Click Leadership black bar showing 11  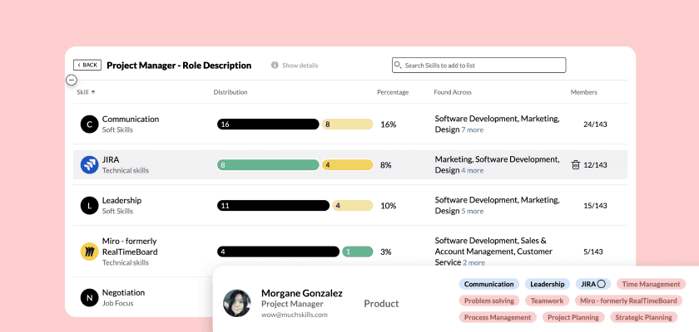click(273, 205)
